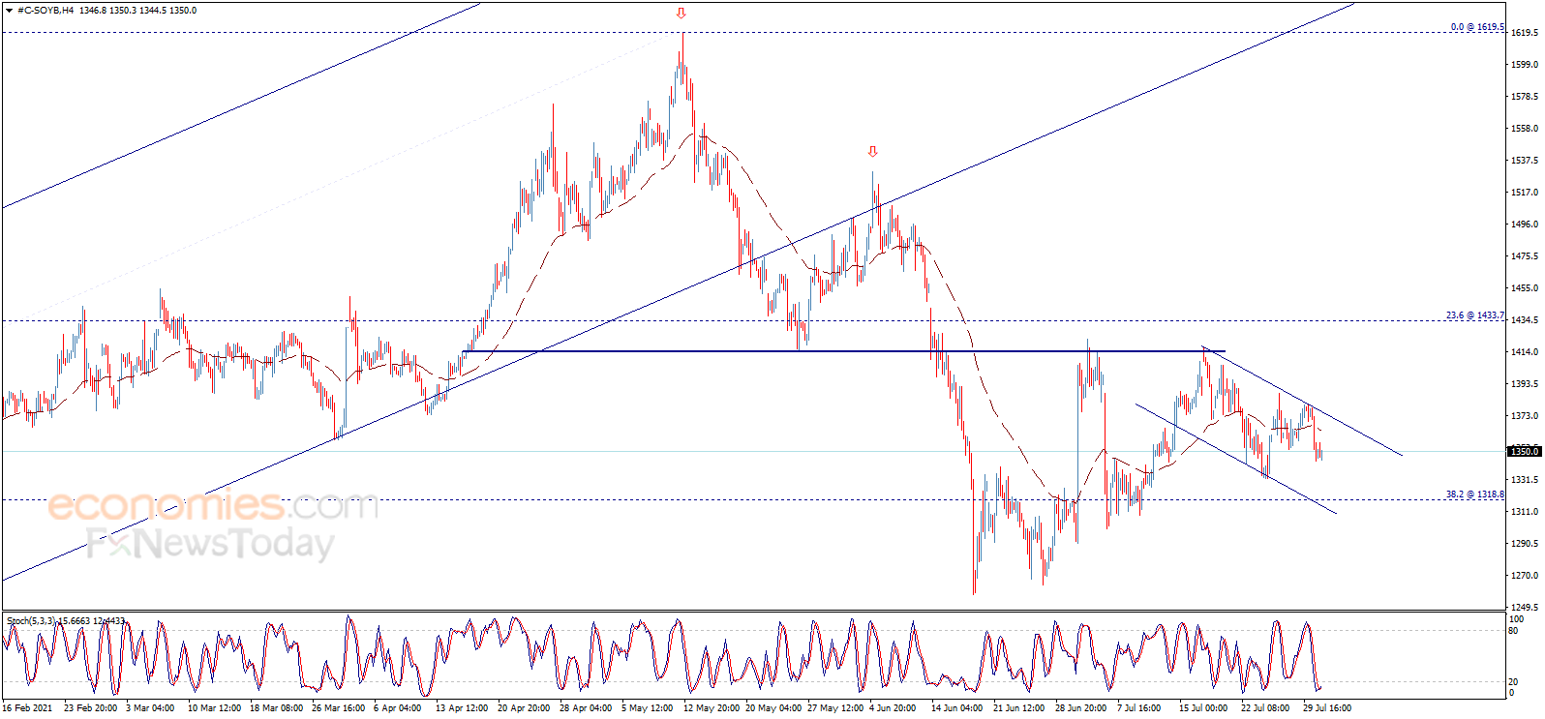Click the date label 22 Jul 08:00
This screenshot has width=1545, height=719.
[x=1265, y=708]
